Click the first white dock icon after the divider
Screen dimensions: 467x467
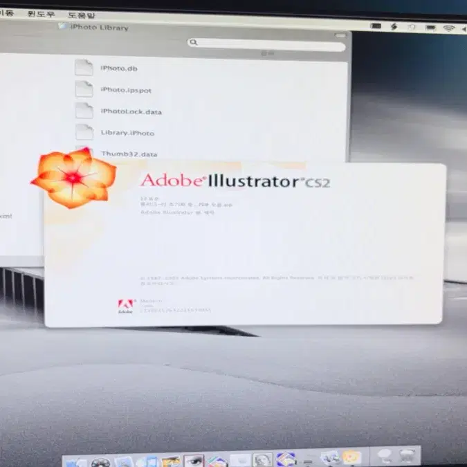pos(385,456)
